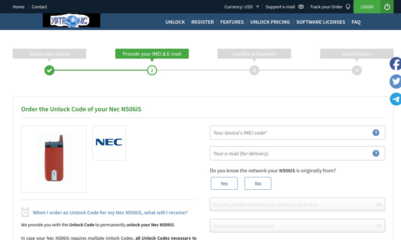The width and height of the screenshot is (401, 240).
Task: Click the step 2 circle in progress bar
Action: tap(152, 70)
